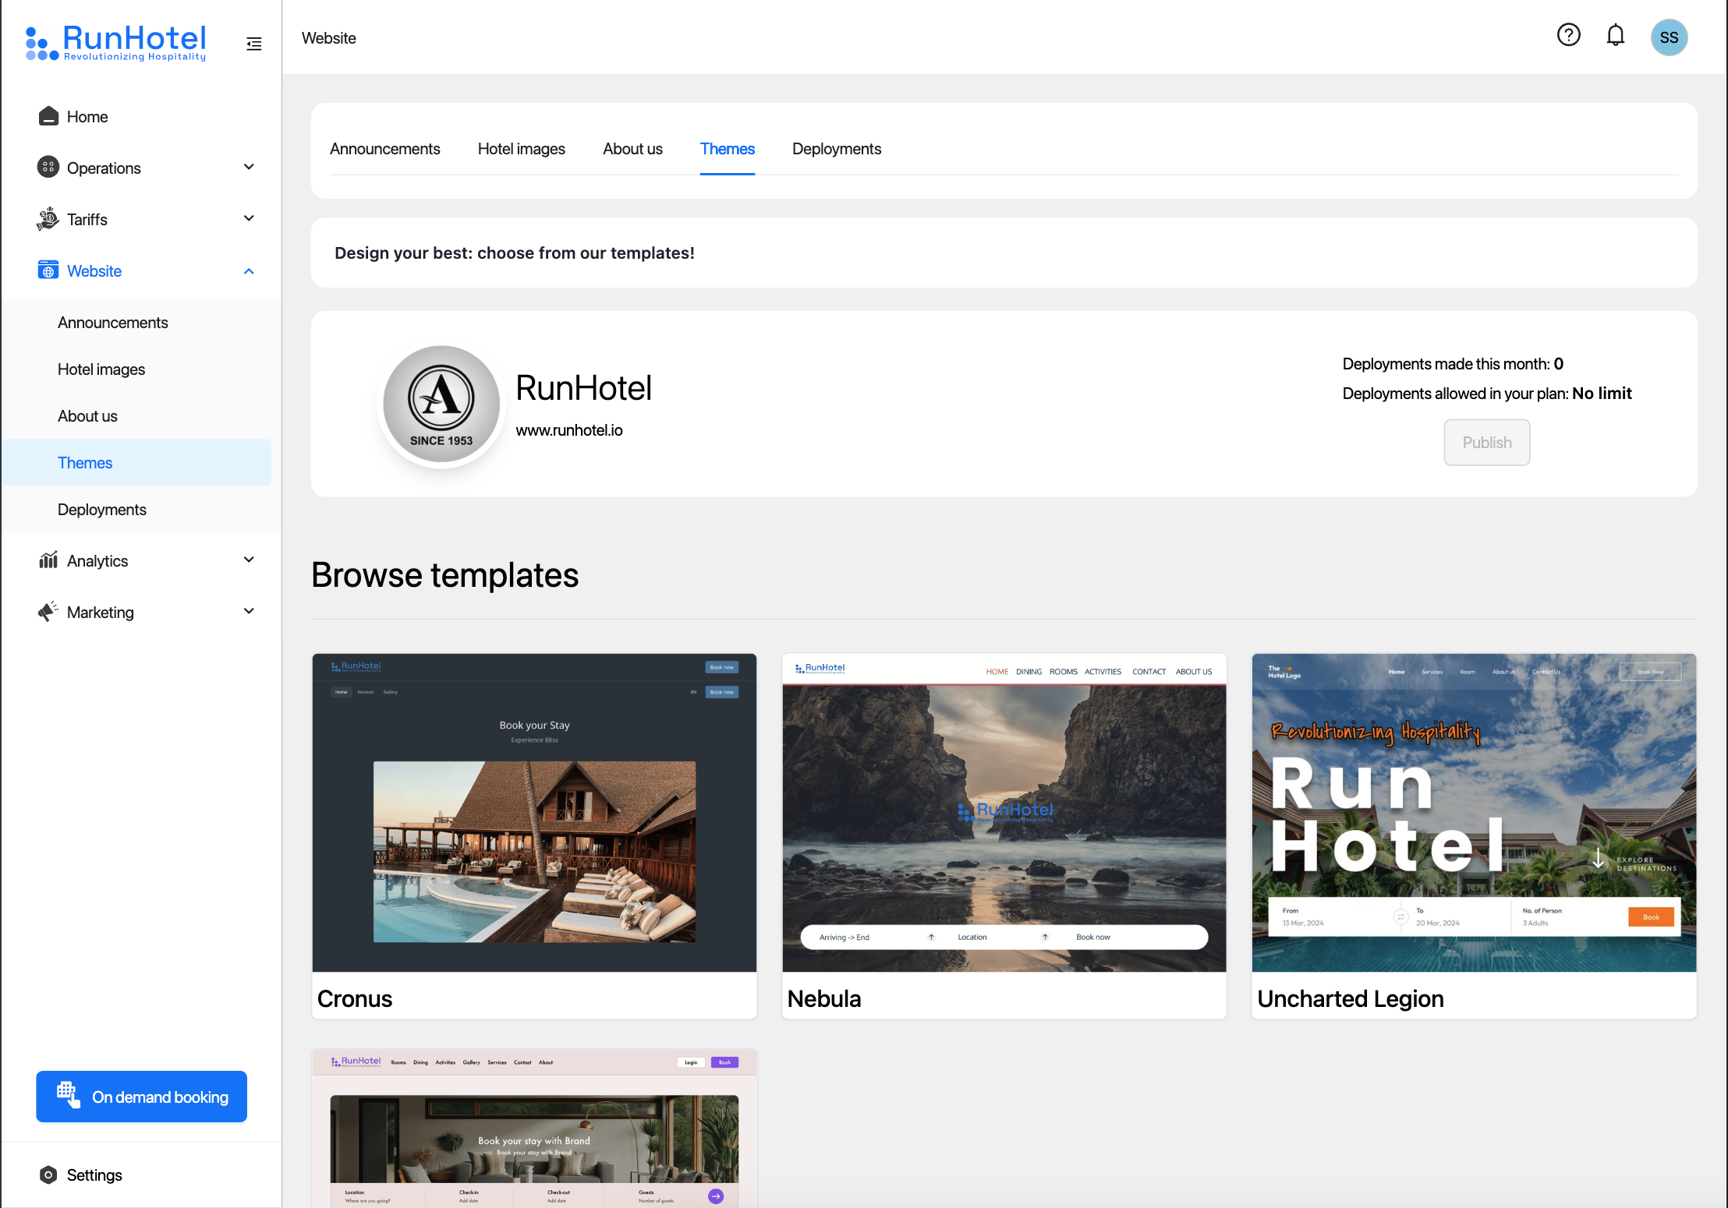
Task: Click the Uncharted Legion template name
Action: coord(1351,998)
